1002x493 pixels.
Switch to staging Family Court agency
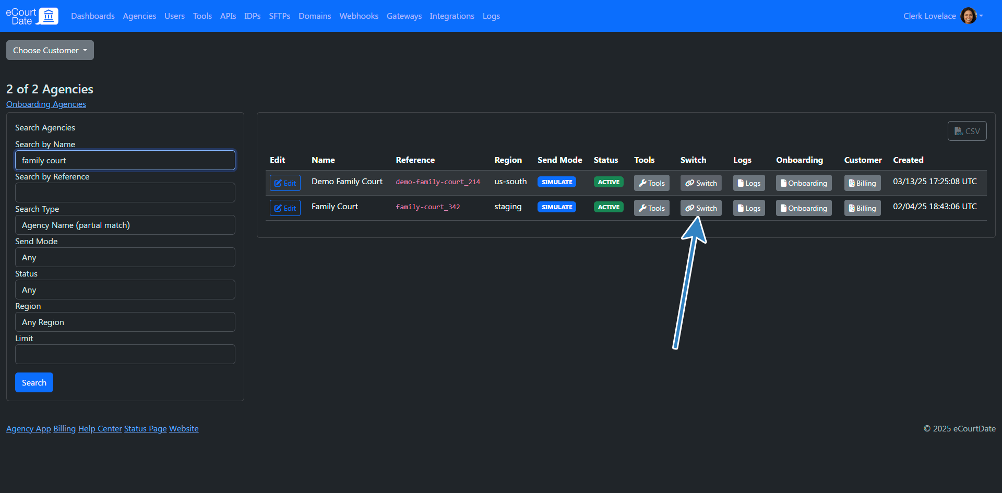[x=701, y=208]
